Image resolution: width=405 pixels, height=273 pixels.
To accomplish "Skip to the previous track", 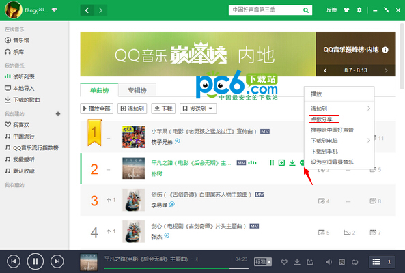I will pos(14,261).
